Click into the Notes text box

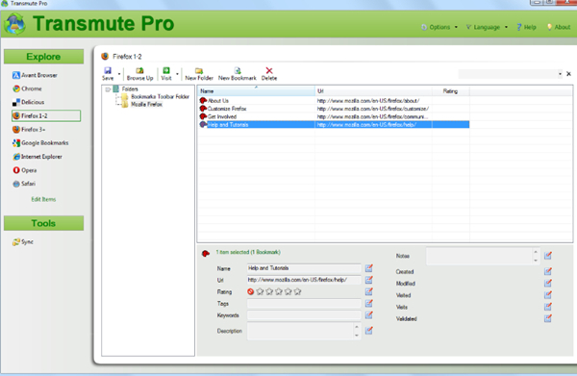point(480,256)
